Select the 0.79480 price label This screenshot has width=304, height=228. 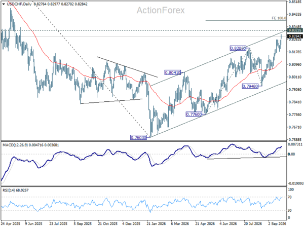tap(250, 86)
